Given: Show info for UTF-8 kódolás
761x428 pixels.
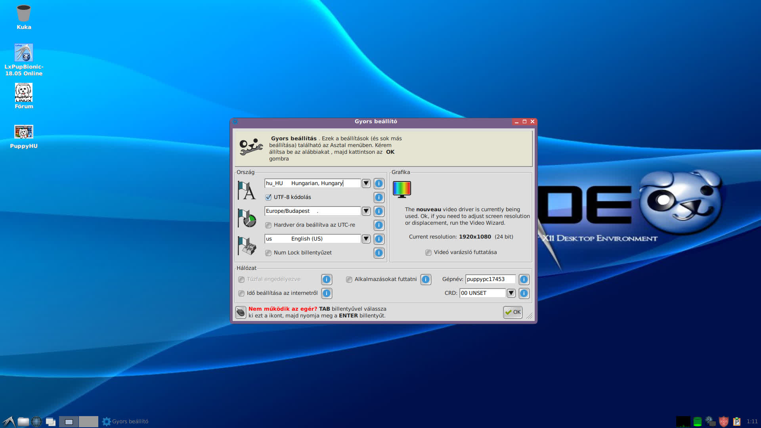Looking at the screenshot, I should 379,197.
